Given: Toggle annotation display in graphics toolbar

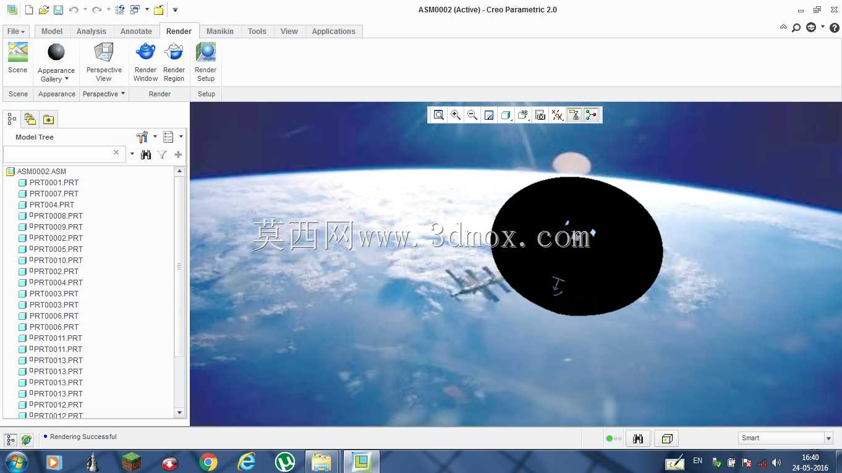Looking at the screenshot, I should tap(574, 115).
